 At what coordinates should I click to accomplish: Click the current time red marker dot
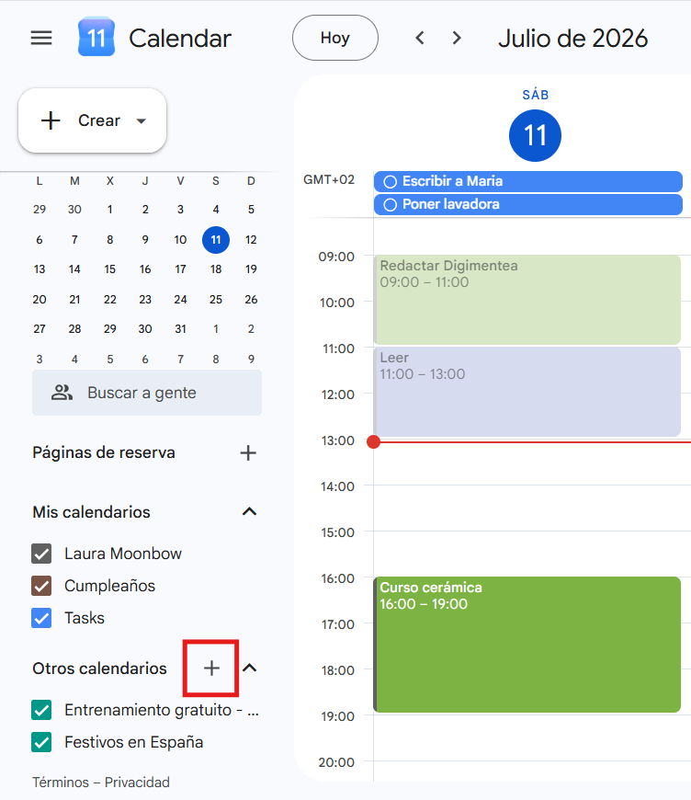373,441
